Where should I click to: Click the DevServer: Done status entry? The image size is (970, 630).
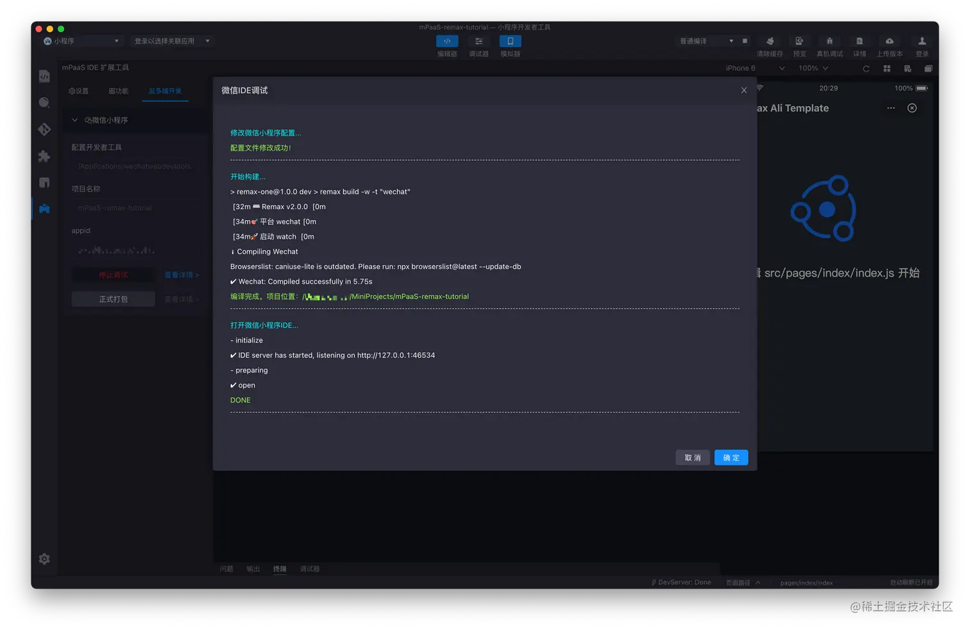click(x=681, y=583)
